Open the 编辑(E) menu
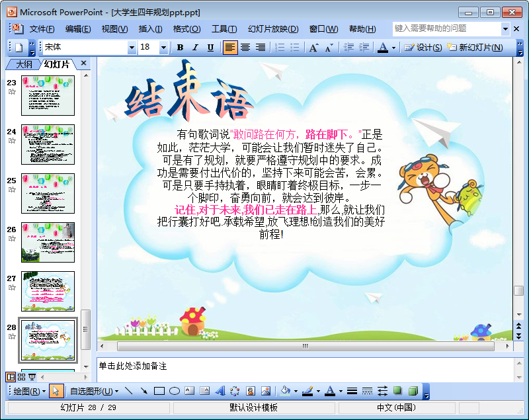The height and width of the screenshot is (420, 529). click(78, 29)
